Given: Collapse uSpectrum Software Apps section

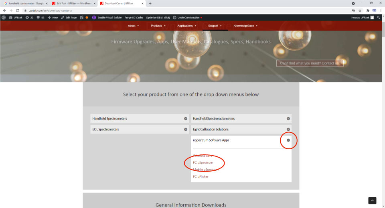Looking at the screenshot, I should click(288, 140).
